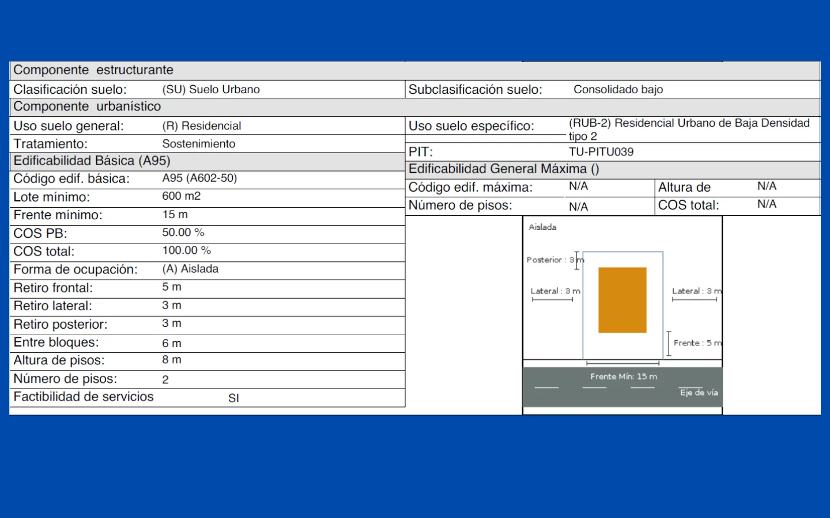Click the 'Frente mínimo:' label
The height and width of the screenshot is (518, 830).
58,215
